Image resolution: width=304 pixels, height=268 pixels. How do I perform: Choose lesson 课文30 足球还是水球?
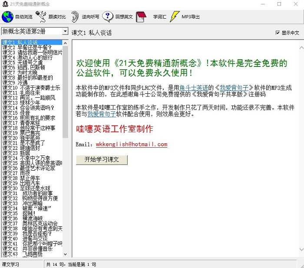[28, 188]
